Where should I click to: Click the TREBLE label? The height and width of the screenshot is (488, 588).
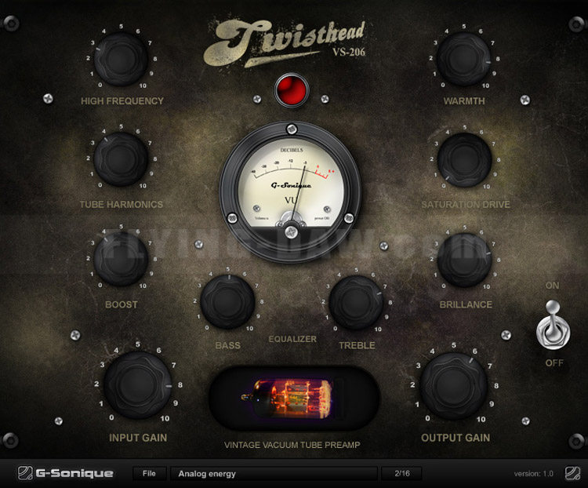pos(357,345)
